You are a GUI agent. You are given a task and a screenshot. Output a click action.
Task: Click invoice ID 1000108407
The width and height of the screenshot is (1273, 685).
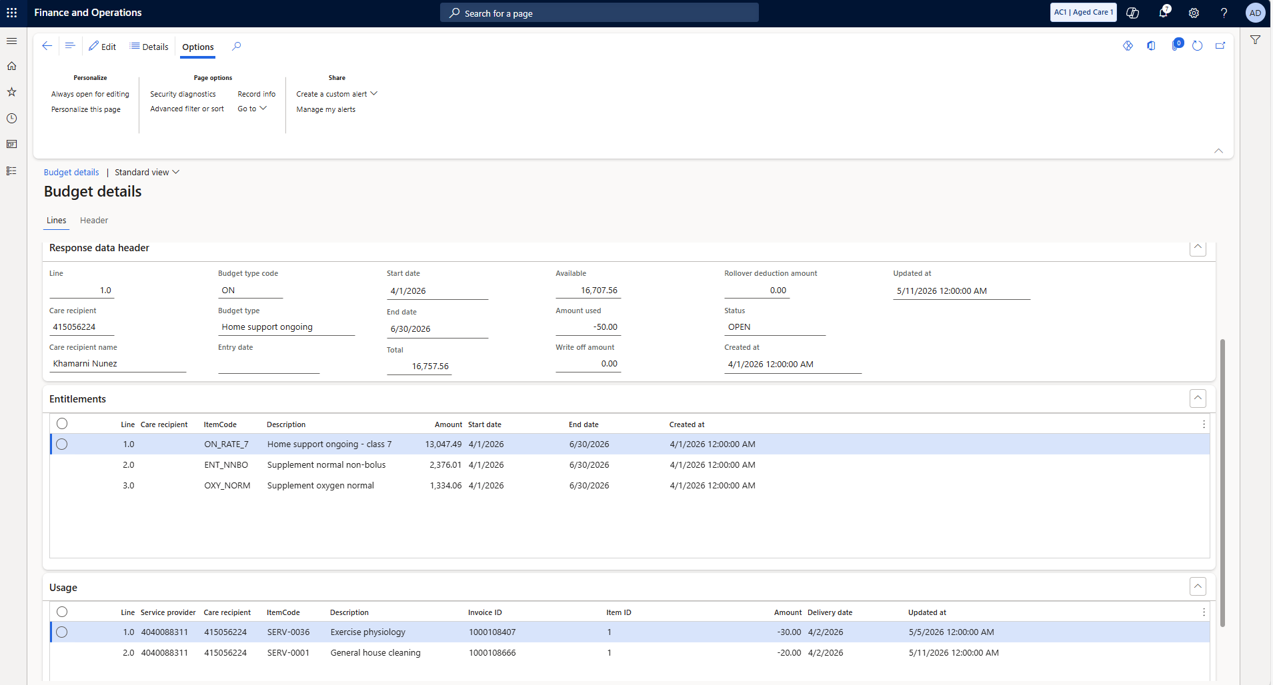click(492, 632)
